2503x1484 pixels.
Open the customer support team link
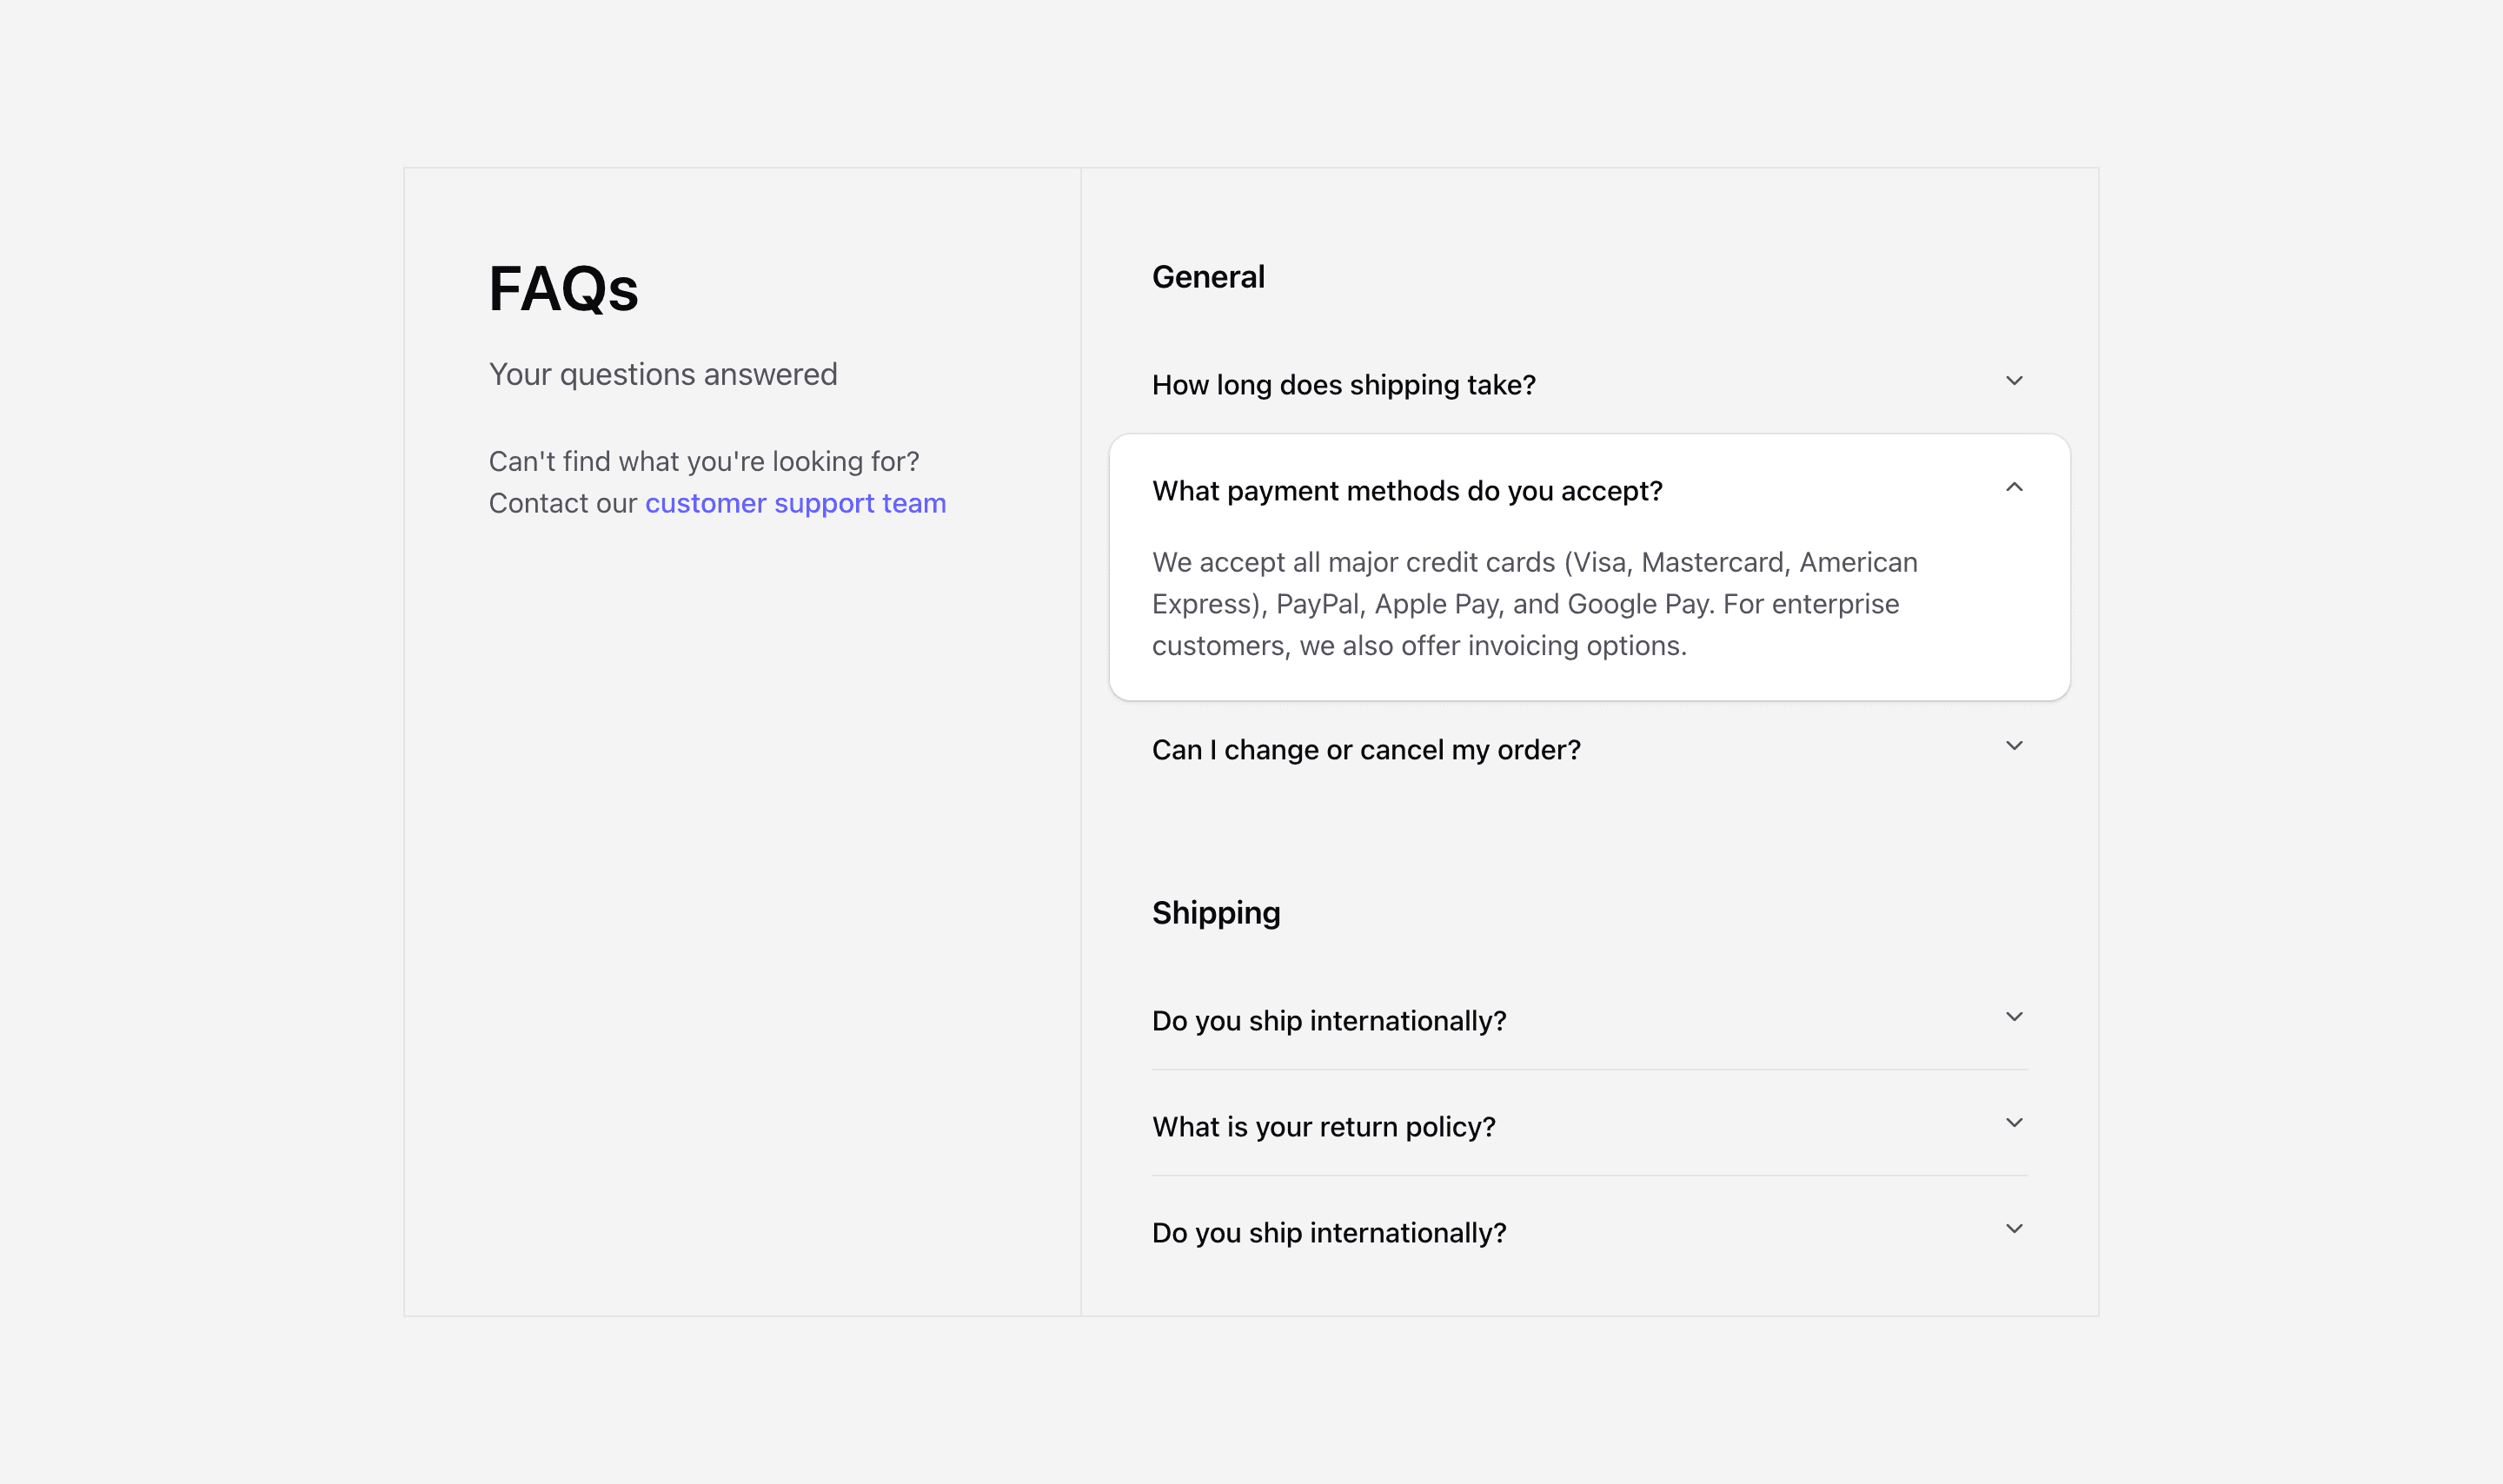pos(795,503)
